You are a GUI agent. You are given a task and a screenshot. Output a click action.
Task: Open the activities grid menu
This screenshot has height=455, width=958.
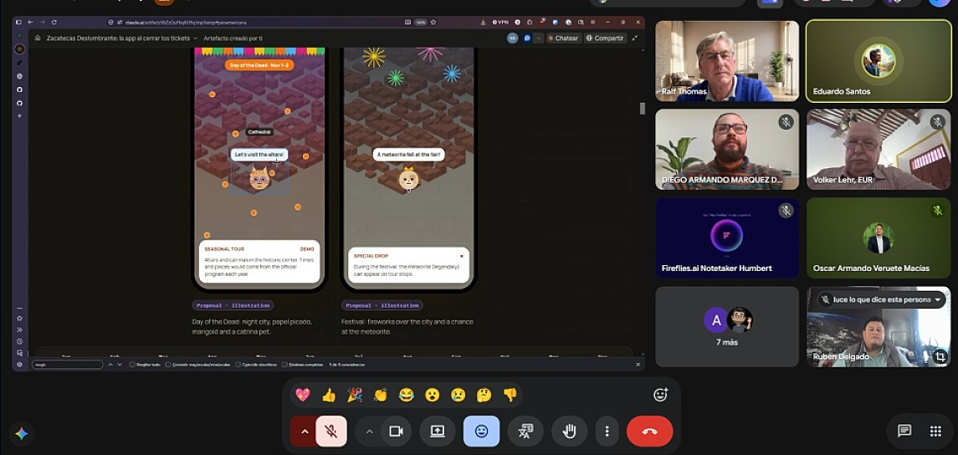(x=935, y=432)
